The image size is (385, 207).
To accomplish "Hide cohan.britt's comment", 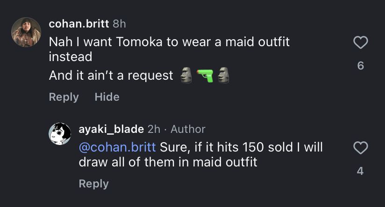I will tap(107, 97).
